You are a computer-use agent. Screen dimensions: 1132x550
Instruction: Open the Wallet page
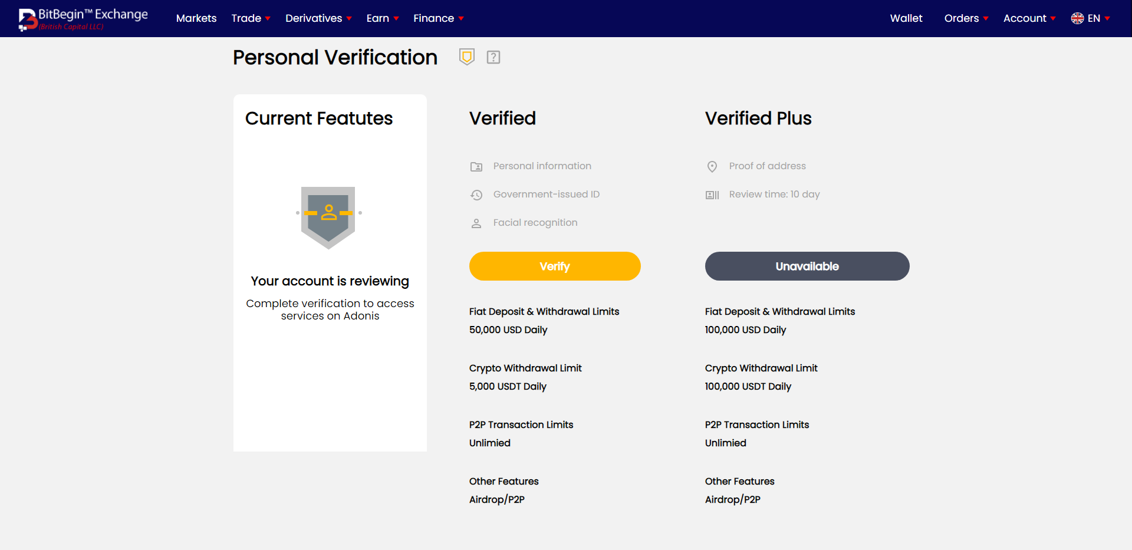pos(906,18)
